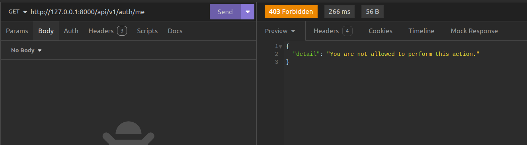The width and height of the screenshot is (527, 145).
Task: Click the 403 Forbidden status badge
Action: click(291, 12)
